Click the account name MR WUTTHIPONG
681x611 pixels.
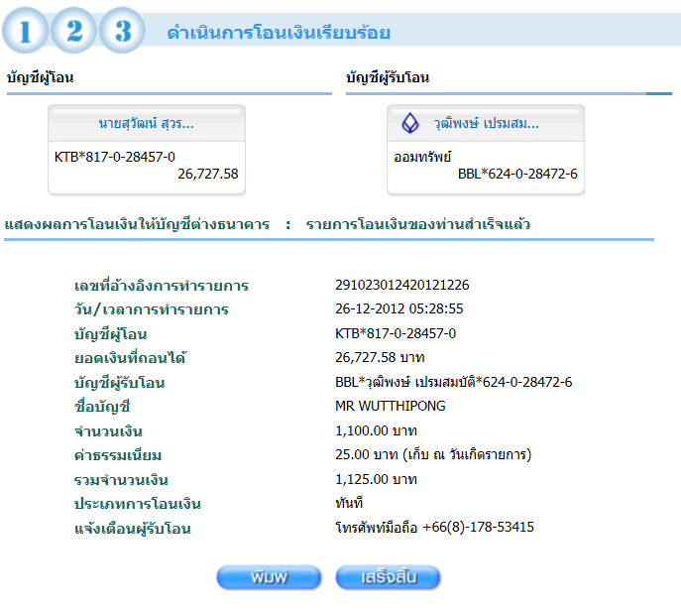[391, 406]
